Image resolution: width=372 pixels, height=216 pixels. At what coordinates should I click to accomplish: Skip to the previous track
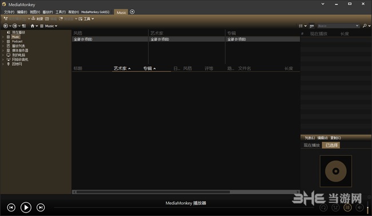(x=11, y=207)
